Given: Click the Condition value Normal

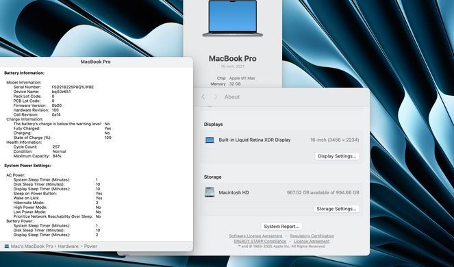Looking at the screenshot, I should (59, 151).
